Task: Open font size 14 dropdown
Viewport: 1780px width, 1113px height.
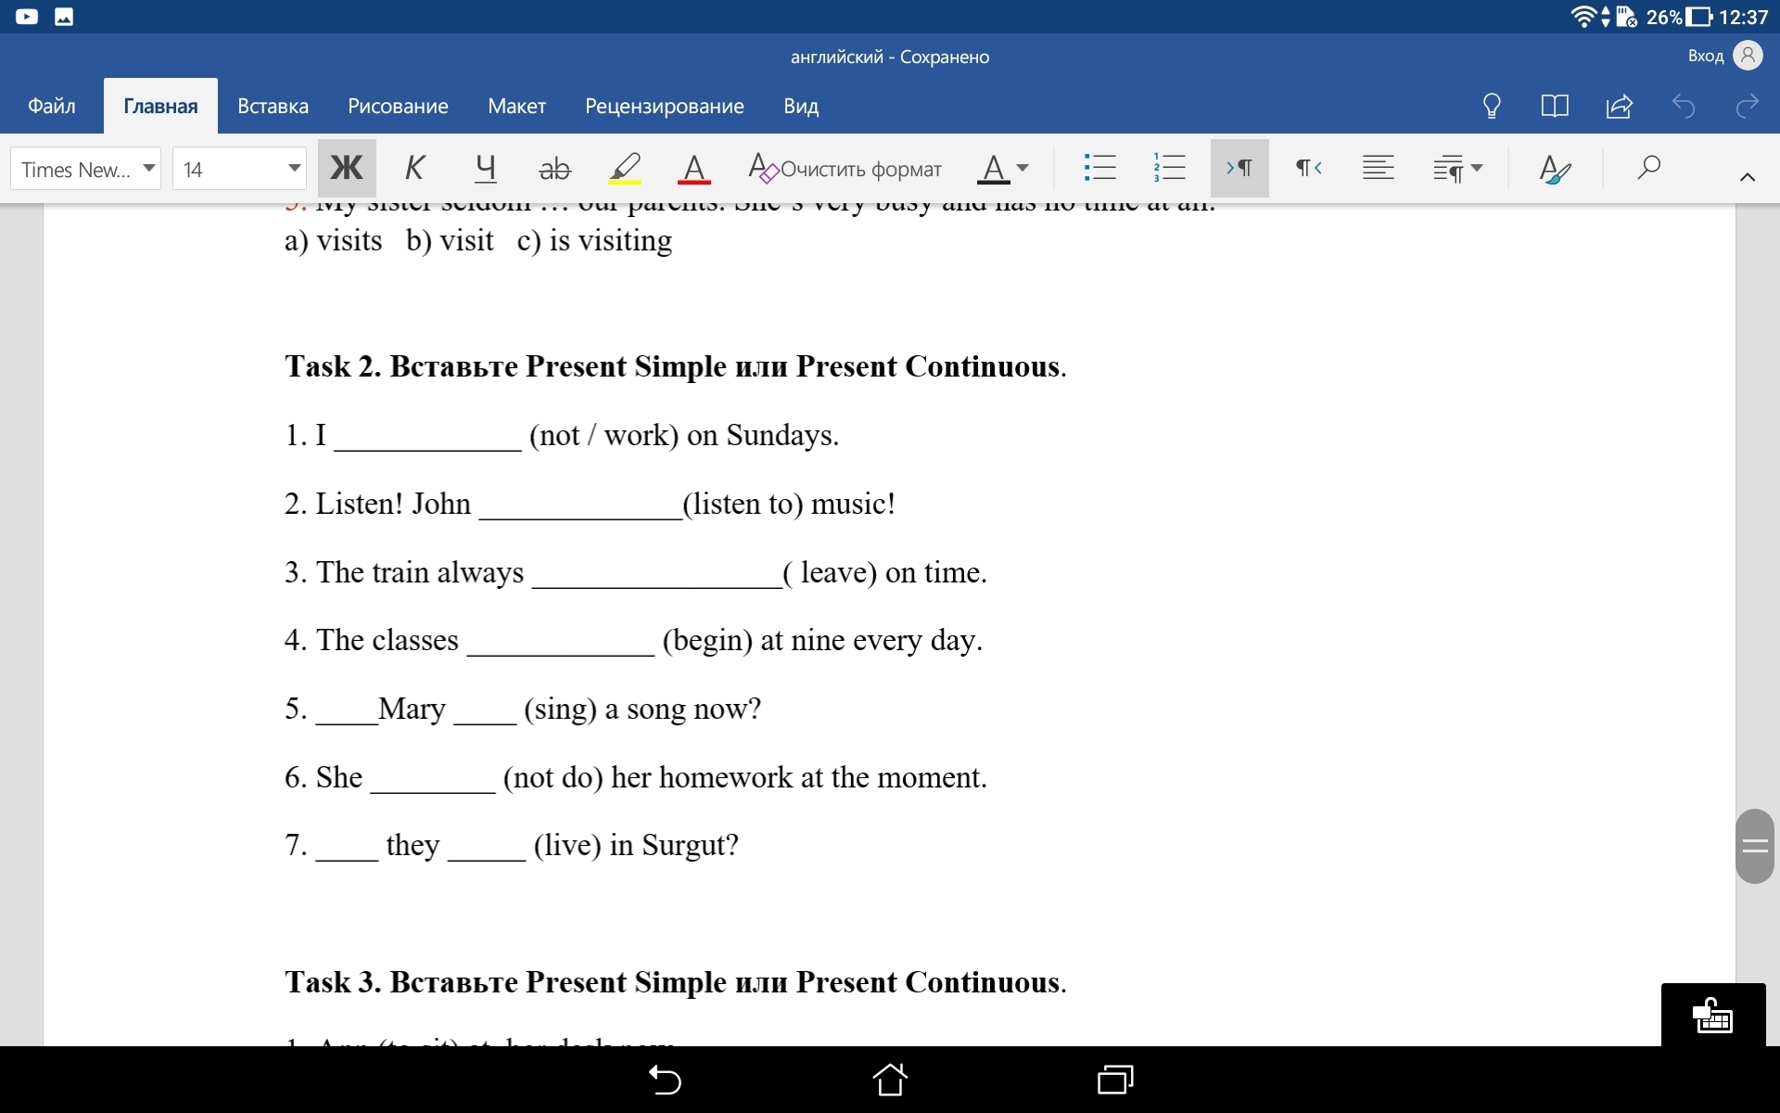Action: coord(239,169)
